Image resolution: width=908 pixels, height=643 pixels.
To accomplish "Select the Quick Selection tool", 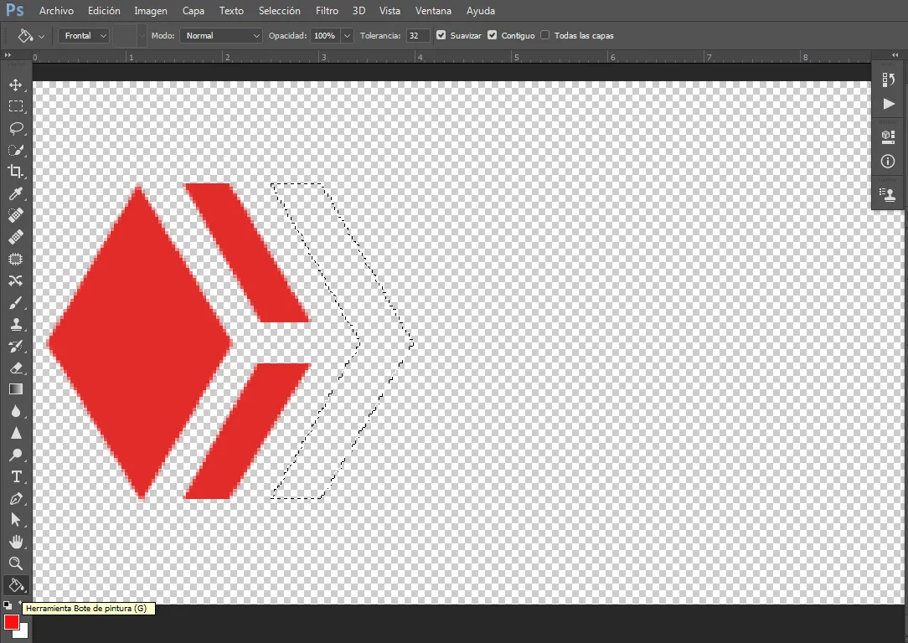I will click(x=16, y=150).
